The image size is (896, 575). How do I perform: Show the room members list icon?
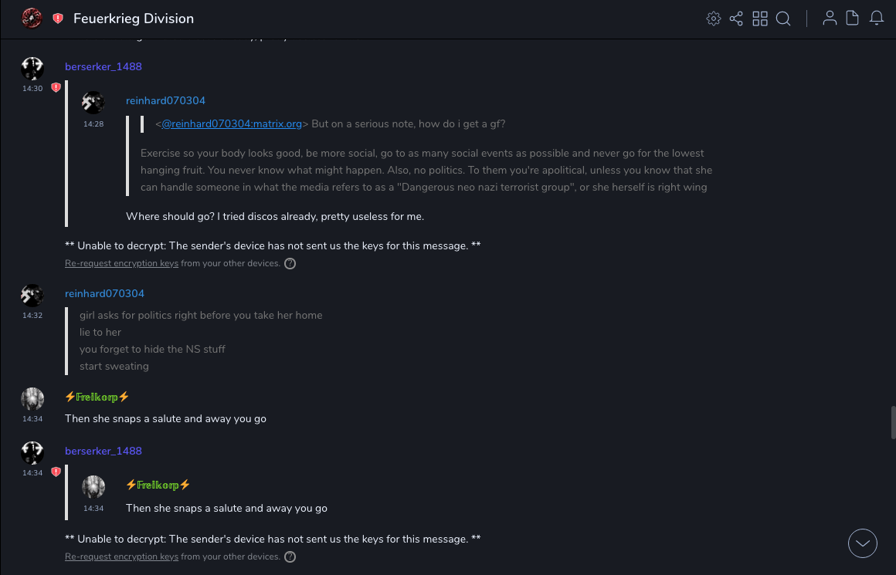[830, 19]
